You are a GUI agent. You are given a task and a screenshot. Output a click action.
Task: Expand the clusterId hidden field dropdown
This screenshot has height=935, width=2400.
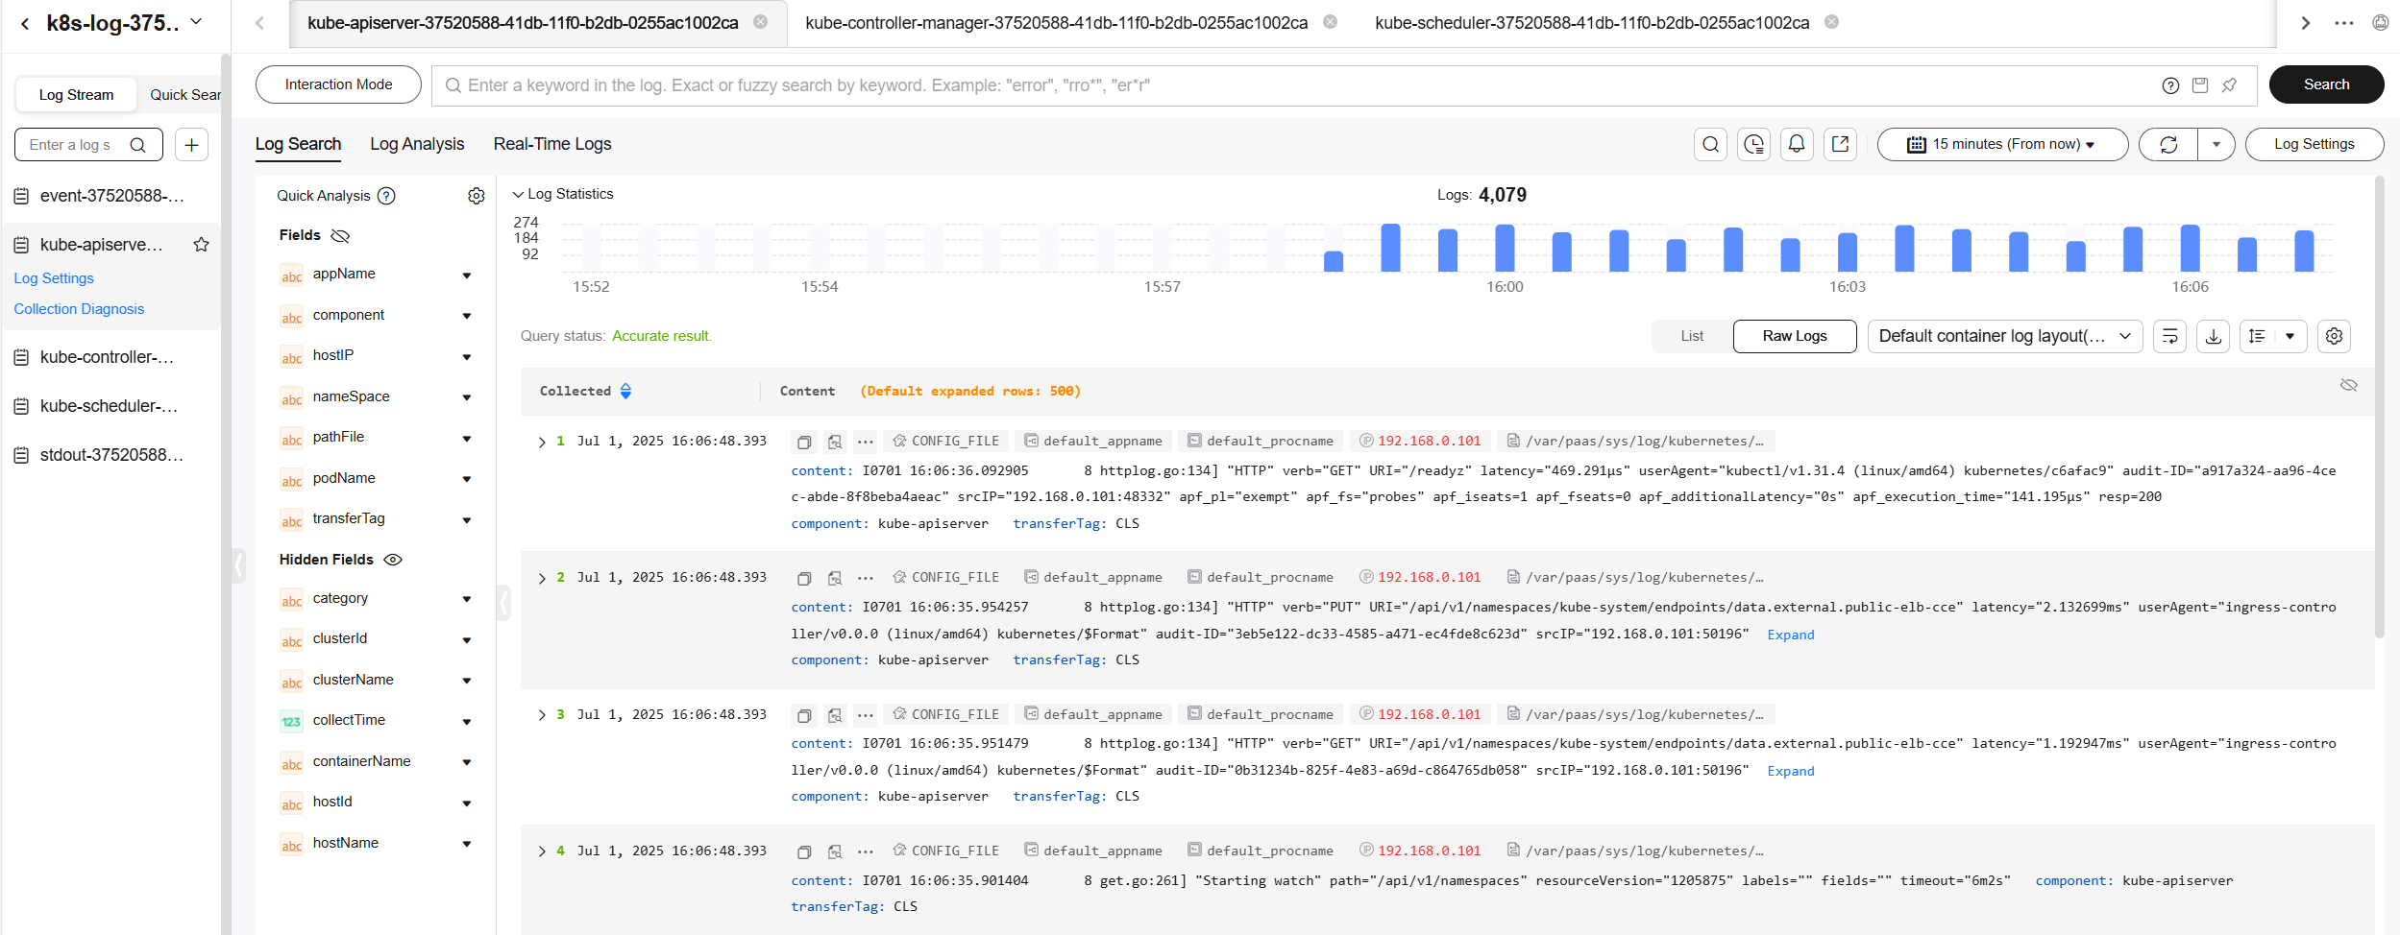click(467, 640)
